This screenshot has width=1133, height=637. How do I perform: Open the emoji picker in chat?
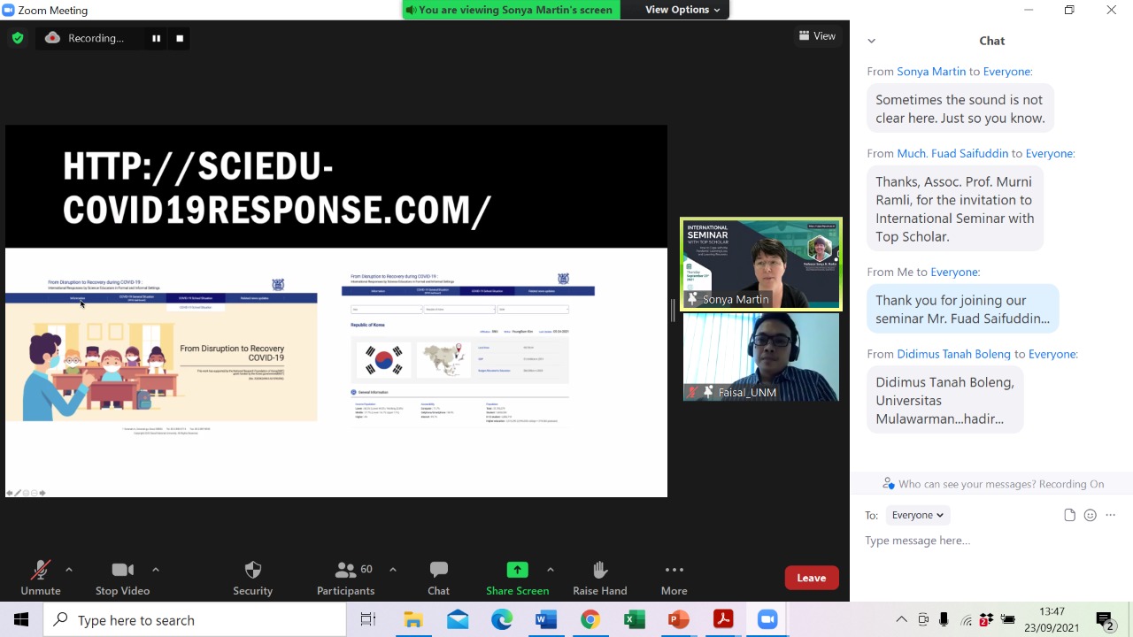[x=1090, y=515]
